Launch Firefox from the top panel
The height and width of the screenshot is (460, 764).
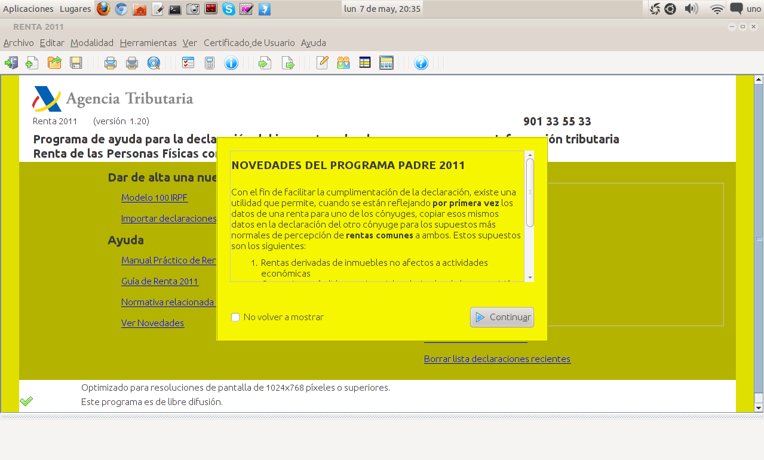103,8
